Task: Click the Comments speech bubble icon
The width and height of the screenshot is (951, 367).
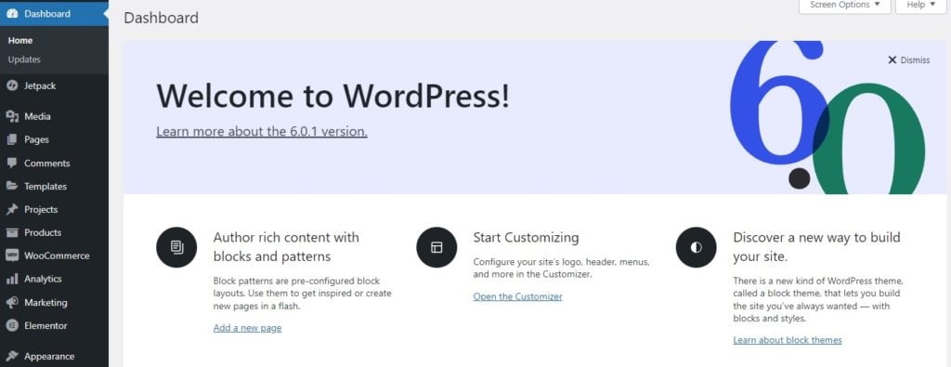Action: click(x=12, y=164)
